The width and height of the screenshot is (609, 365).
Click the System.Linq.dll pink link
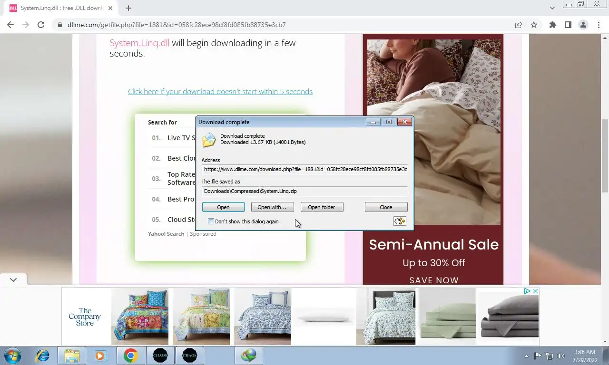point(139,43)
